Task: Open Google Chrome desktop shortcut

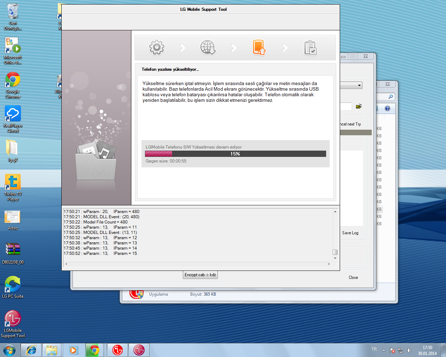Action: pos(13,85)
